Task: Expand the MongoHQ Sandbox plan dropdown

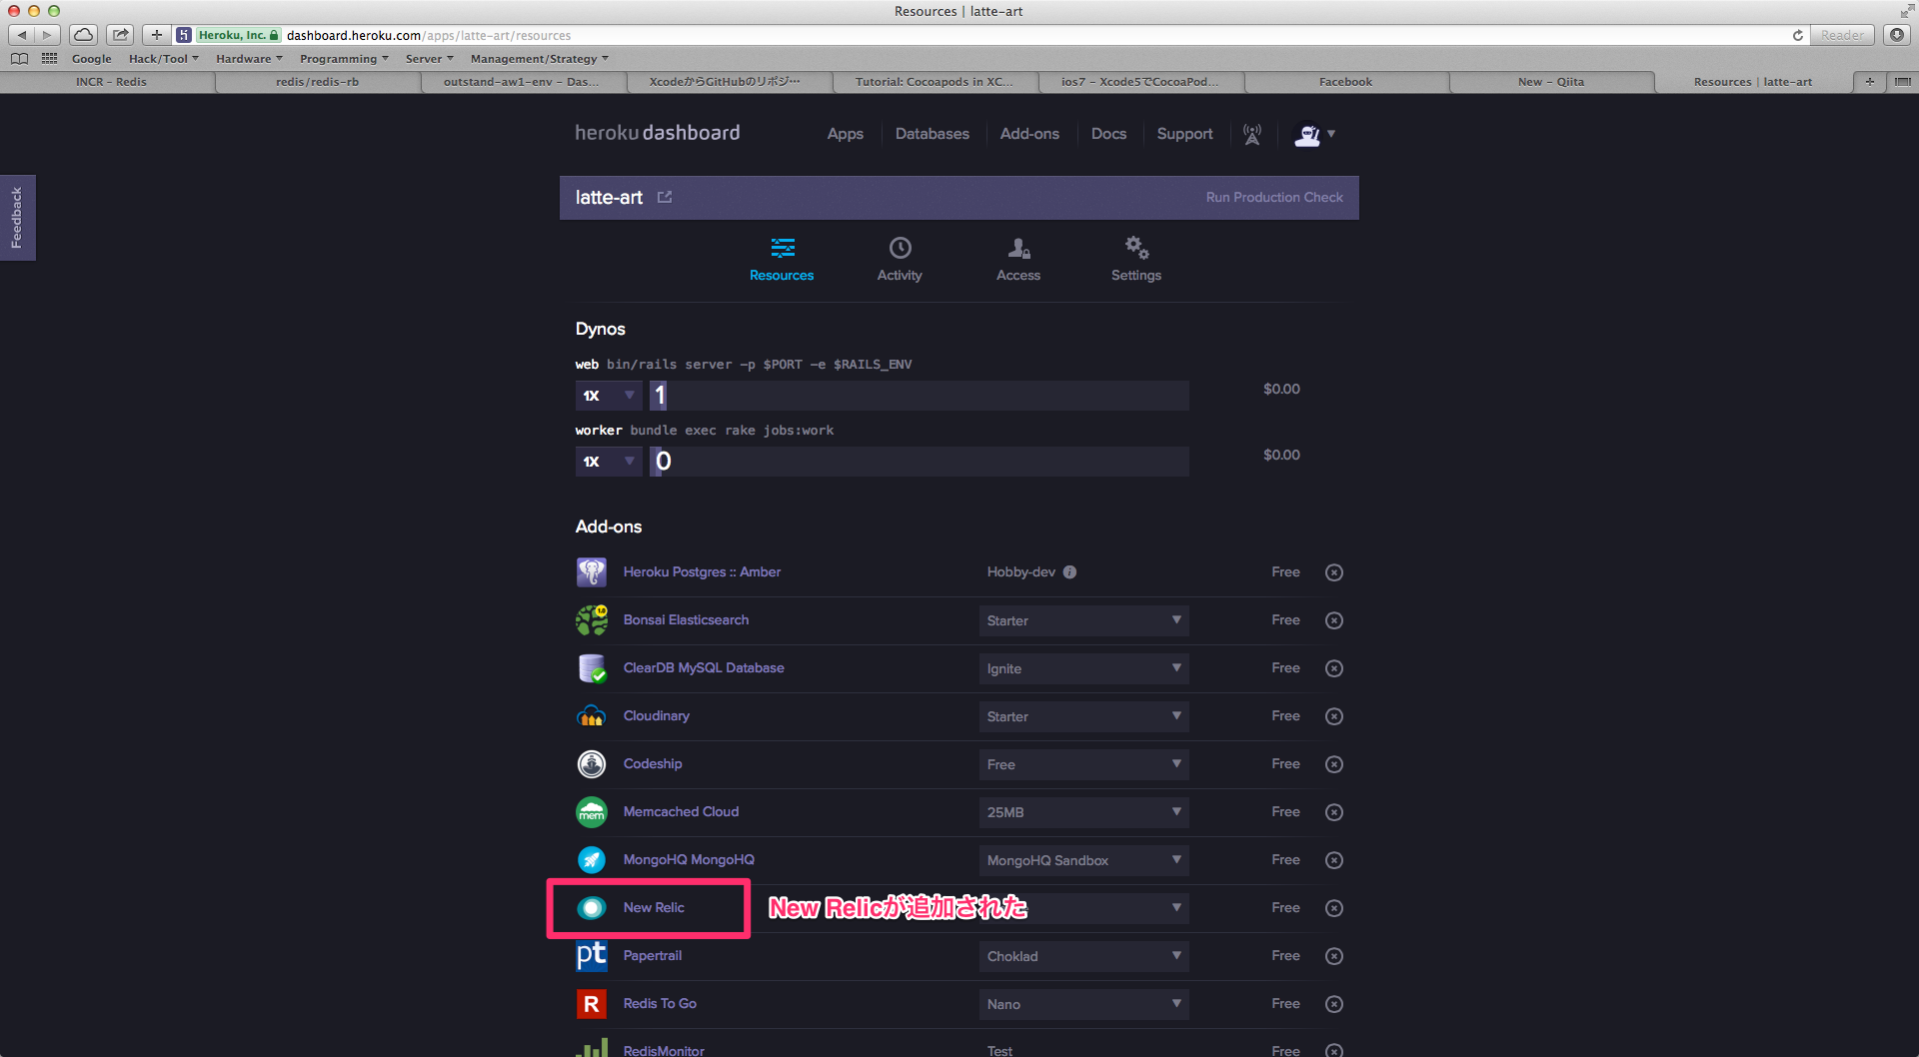Action: click(x=1084, y=860)
